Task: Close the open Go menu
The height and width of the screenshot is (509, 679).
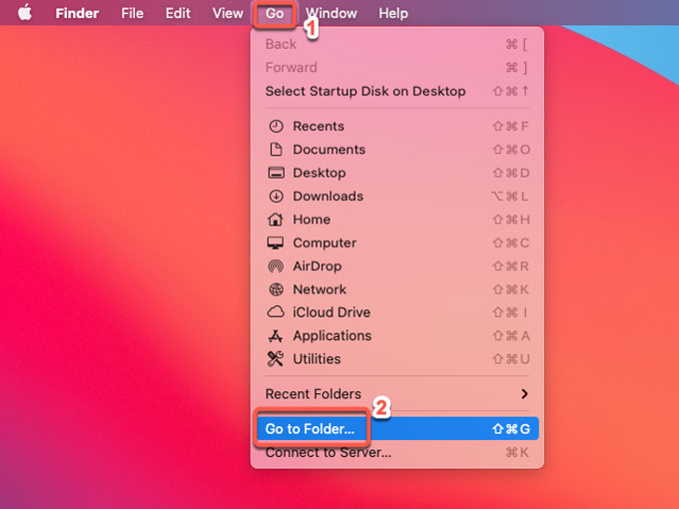Action: click(x=275, y=13)
